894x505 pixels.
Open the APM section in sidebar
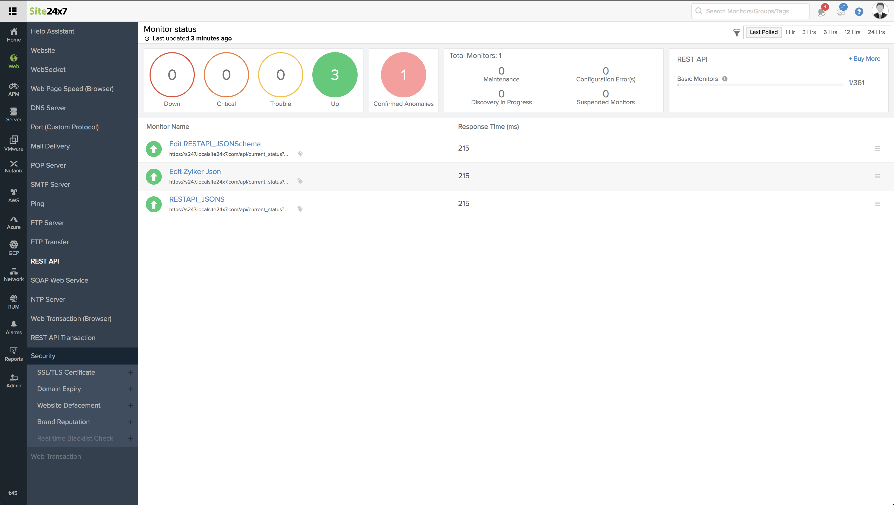tap(14, 89)
